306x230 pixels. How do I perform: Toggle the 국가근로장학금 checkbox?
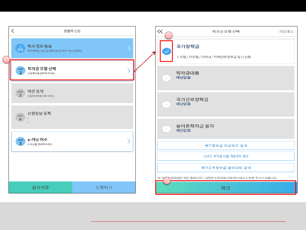click(166, 104)
